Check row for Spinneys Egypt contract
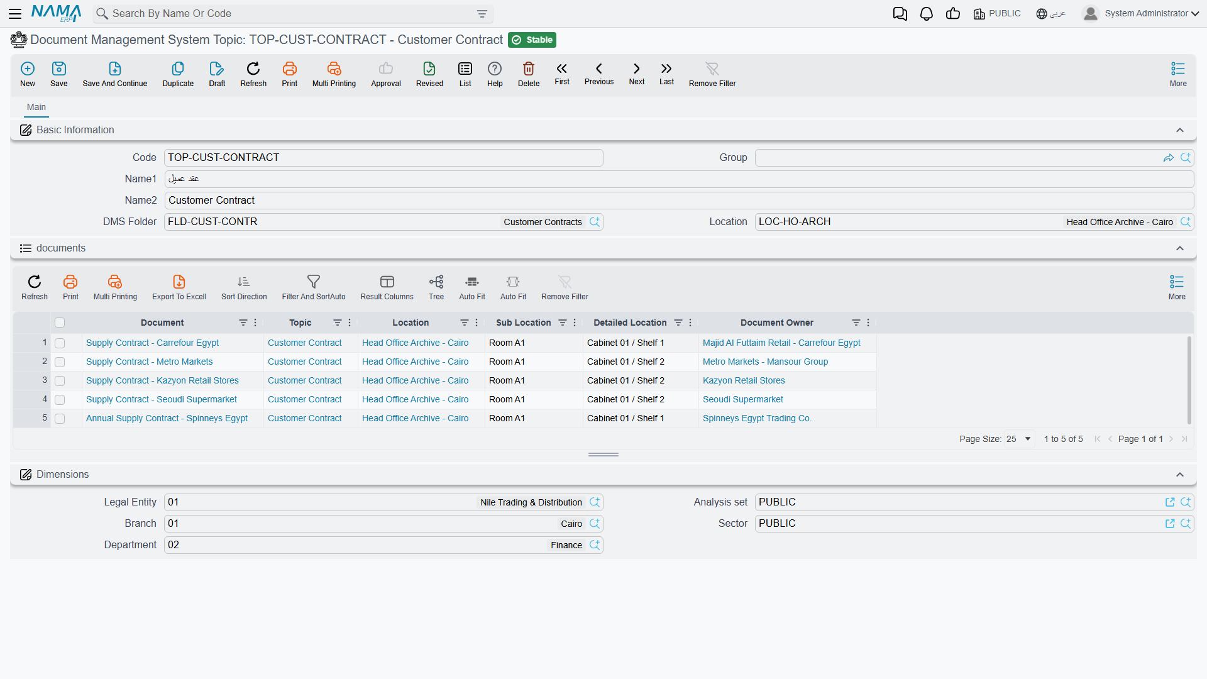Viewport: 1207px width, 679px height. click(x=60, y=419)
